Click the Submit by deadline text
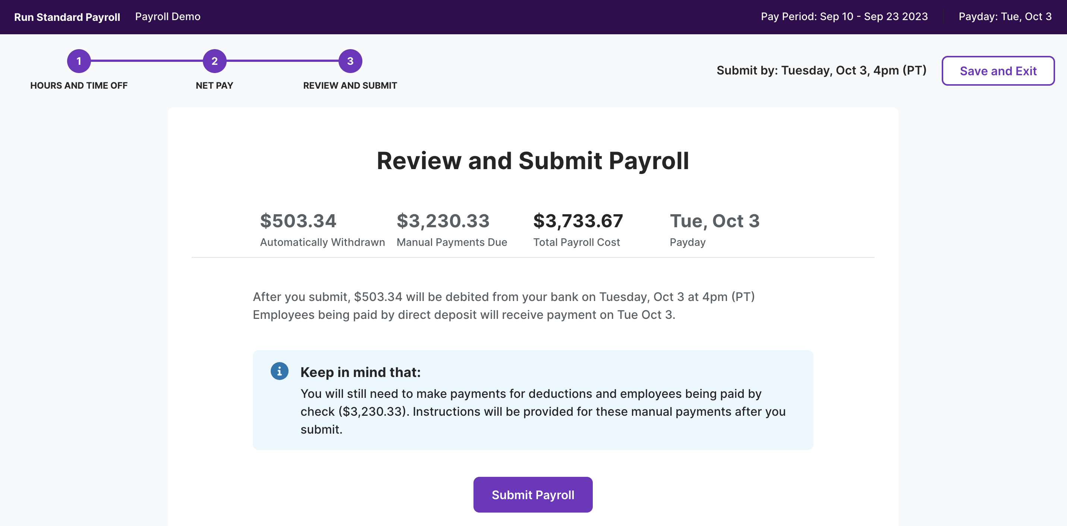This screenshot has width=1067, height=526. point(821,70)
